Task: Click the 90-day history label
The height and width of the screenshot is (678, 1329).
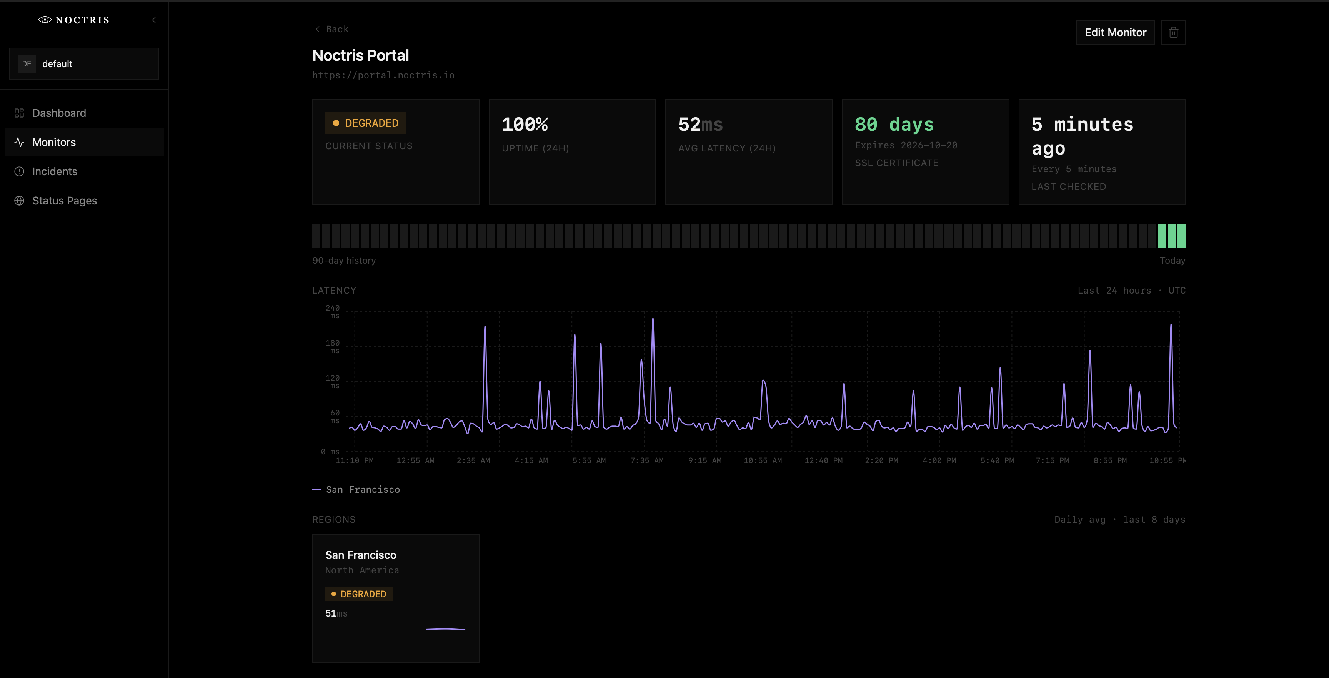Action: tap(344, 261)
